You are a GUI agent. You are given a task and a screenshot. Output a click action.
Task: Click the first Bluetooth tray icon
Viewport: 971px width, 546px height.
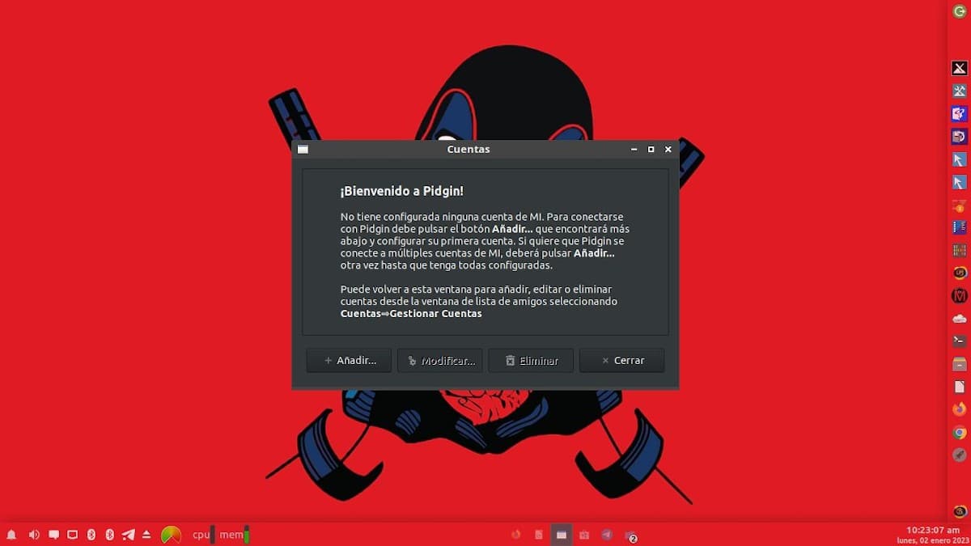tap(91, 535)
